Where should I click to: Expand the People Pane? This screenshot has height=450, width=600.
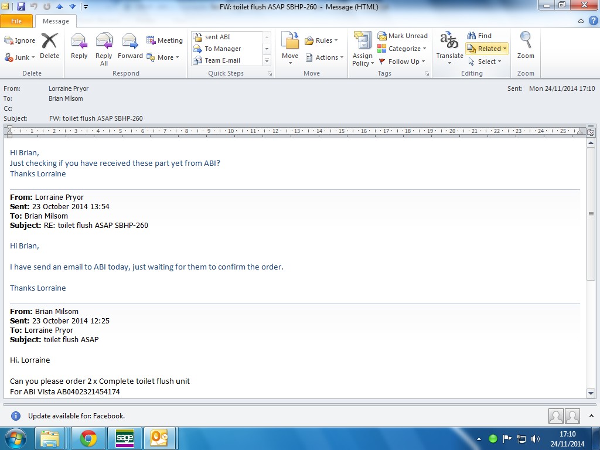(592, 416)
